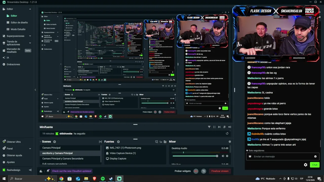Open Mixer advanced audio settings gear
Screen dimensions: 324x182
(x=230, y=142)
